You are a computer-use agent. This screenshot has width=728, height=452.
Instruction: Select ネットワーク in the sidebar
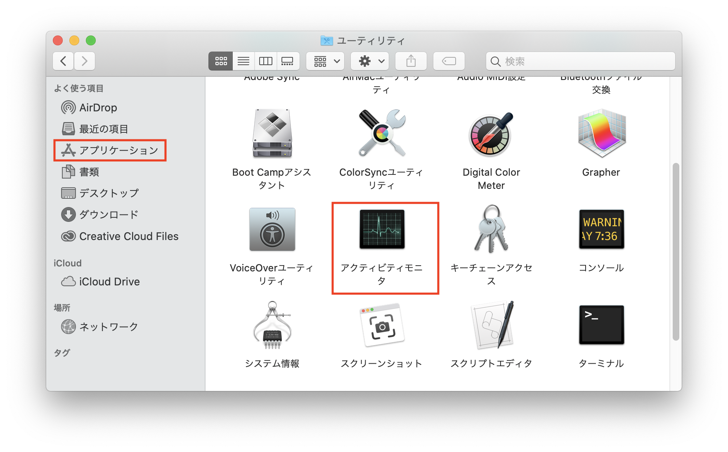99,327
